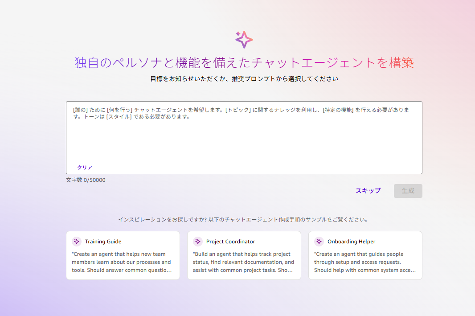475x316 pixels.
Task: Click the 文字数 0/50000 character counter
Action: coord(86,180)
